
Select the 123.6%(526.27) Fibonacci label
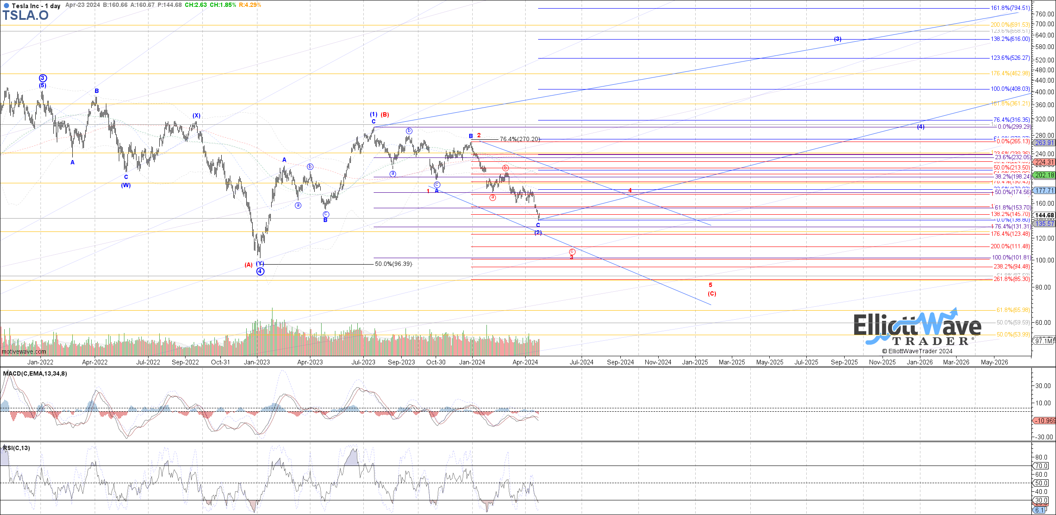point(1010,58)
